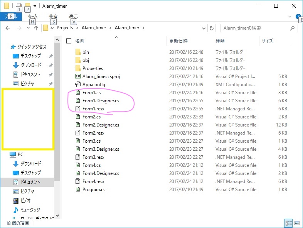The width and height of the screenshot is (303, 228).
Task: Open the ホーム ribbon tab
Action: coord(32,17)
